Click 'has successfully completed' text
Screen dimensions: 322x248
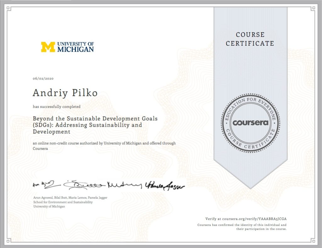(x=56, y=107)
